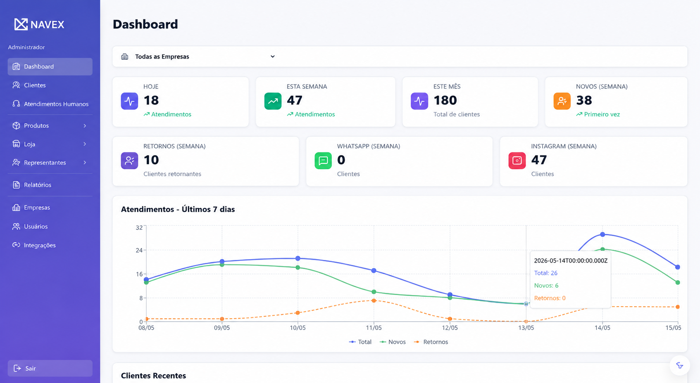
Task: Click the orange Novos user icon
Action: coord(562,101)
